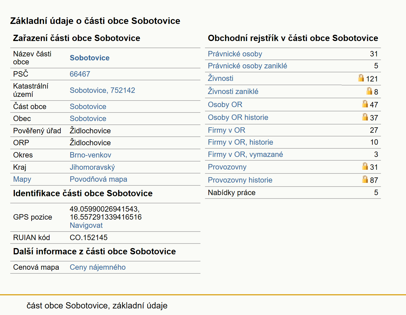The image size is (406, 315).
Task: Go to the Jihomoravský region link
Action: pos(92,167)
